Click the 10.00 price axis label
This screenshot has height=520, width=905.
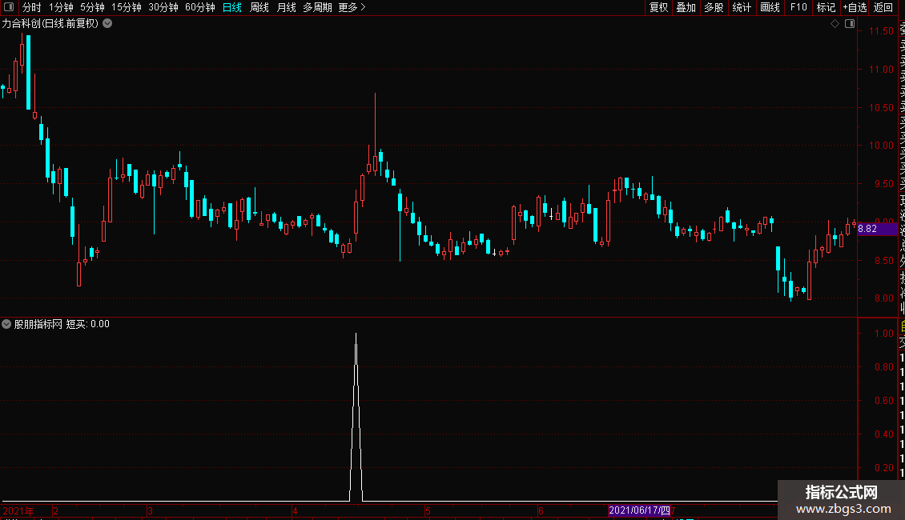click(881, 146)
